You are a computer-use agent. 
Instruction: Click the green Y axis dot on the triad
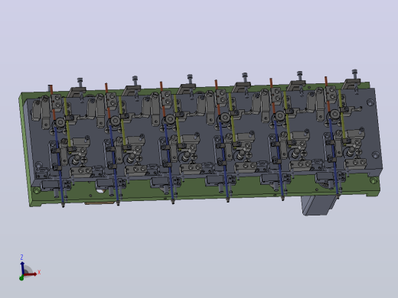(21, 278)
